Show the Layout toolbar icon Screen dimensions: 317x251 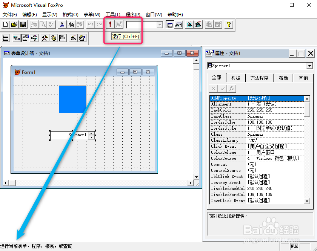pos(63,38)
